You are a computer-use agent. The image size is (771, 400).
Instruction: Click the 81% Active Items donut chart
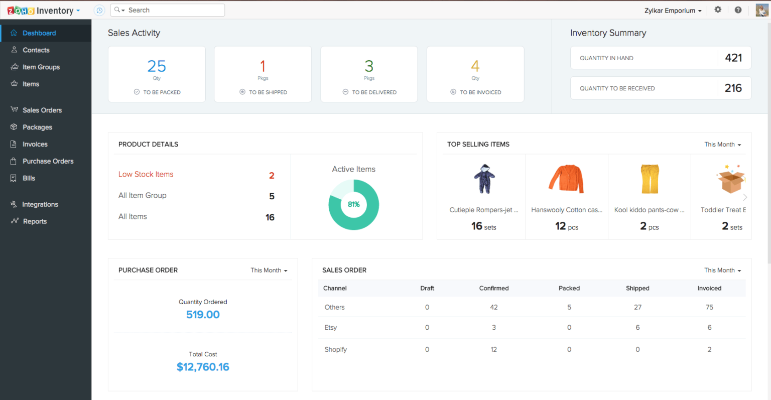(353, 204)
